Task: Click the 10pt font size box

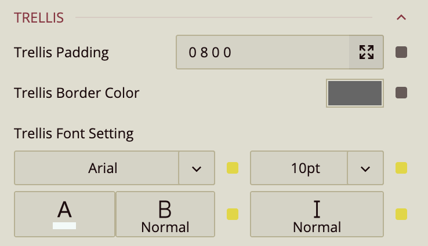Action: 299,168
